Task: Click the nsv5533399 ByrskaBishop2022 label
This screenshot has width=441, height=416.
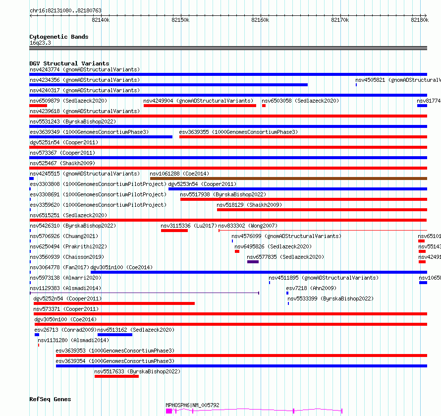Action: pyautogui.click(x=331, y=298)
